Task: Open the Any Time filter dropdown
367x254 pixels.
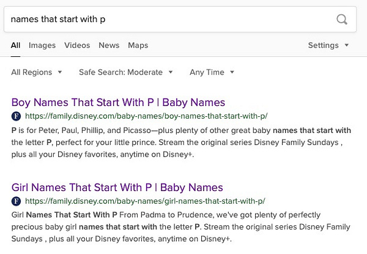Action: tap(212, 72)
